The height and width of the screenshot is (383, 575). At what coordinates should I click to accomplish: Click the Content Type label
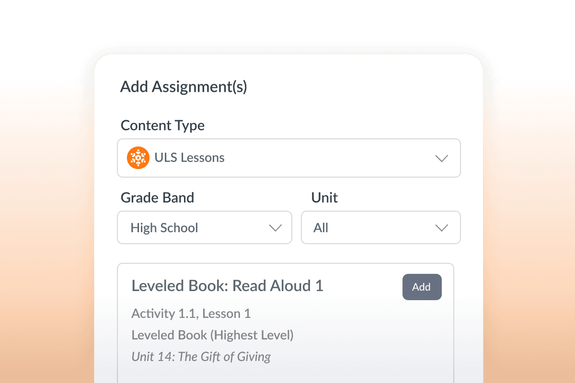162,125
